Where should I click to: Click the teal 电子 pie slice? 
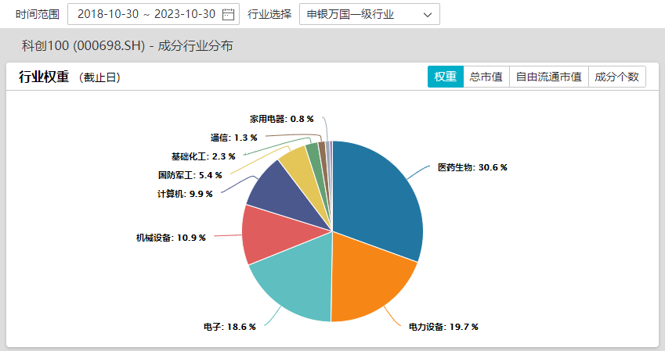coord(297,279)
